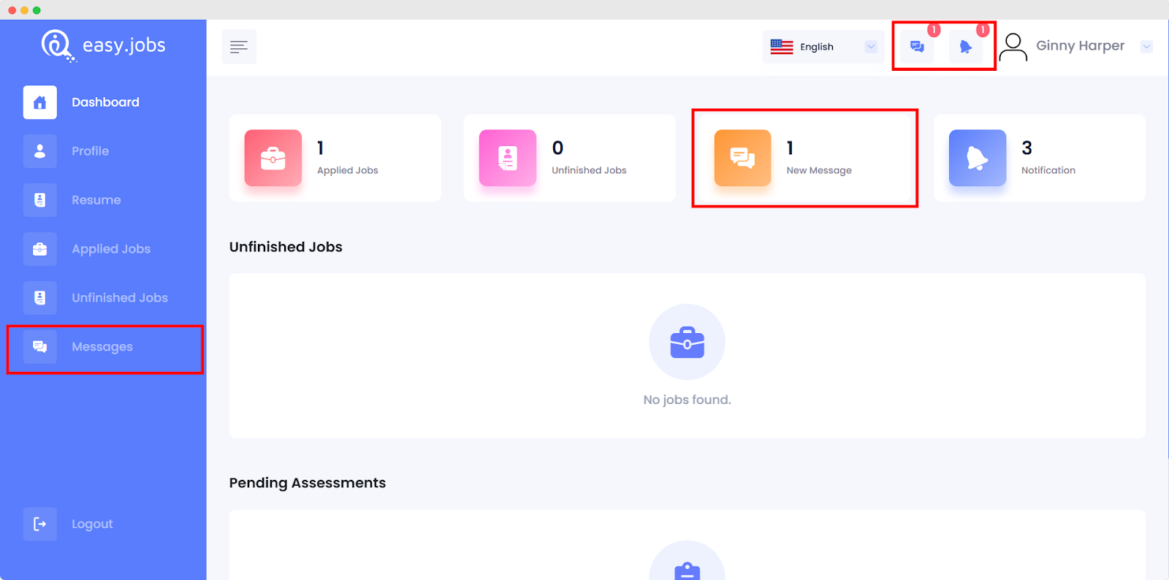
Task: Click the yellow minimize window button
Action: click(24, 10)
